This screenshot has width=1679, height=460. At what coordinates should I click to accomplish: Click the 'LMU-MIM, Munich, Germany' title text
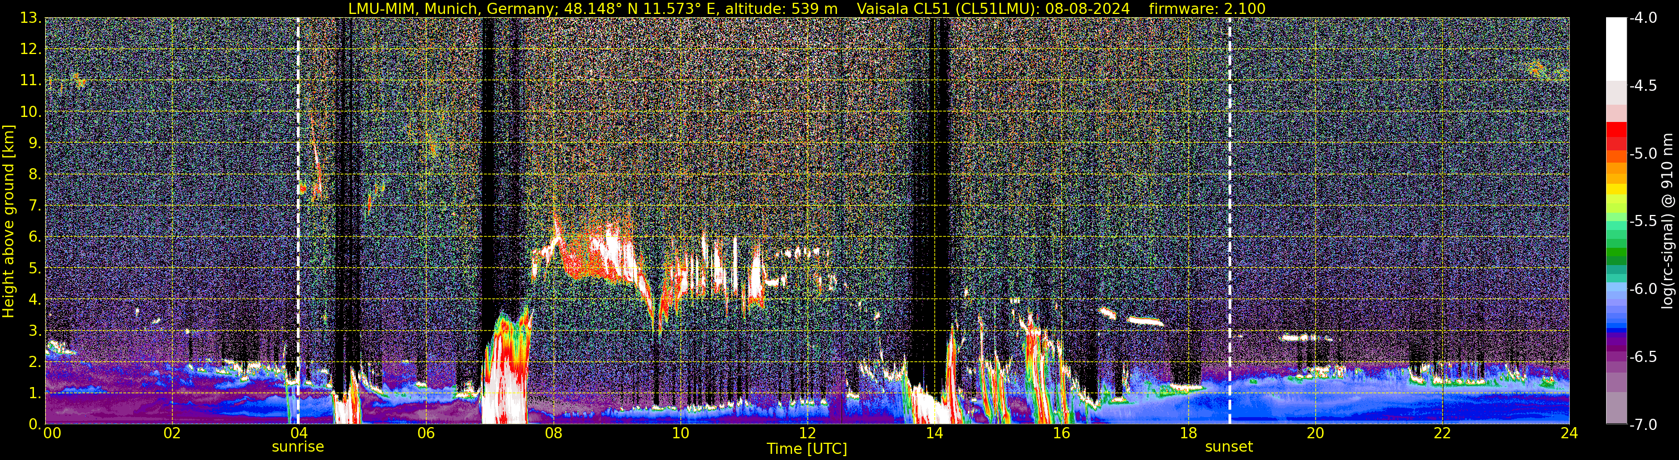point(453,9)
